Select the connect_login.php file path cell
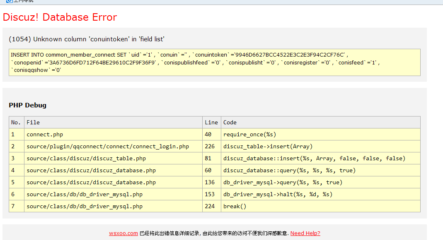This screenshot has width=443, height=240. [x=113, y=147]
